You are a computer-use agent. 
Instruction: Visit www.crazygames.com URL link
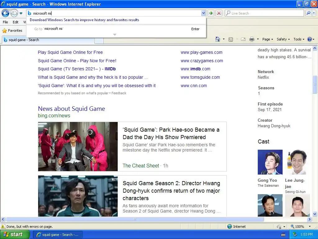pyautogui.click(x=202, y=61)
